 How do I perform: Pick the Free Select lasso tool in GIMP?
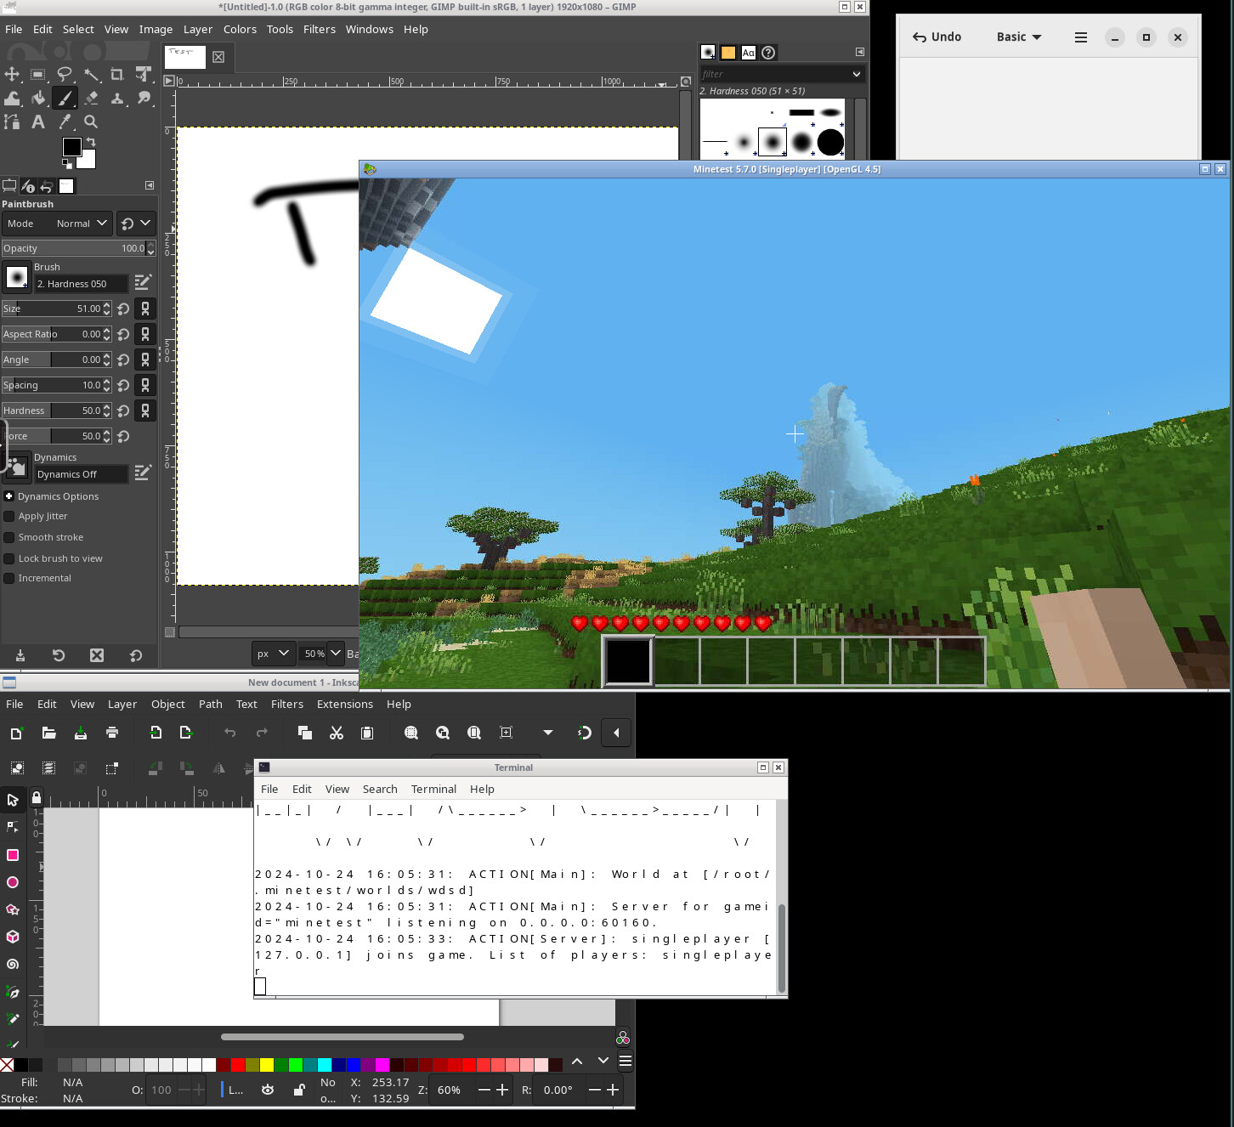pos(65,74)
